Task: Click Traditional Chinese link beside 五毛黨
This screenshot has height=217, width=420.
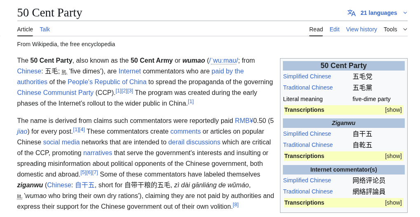Action: tap(308, 87)
